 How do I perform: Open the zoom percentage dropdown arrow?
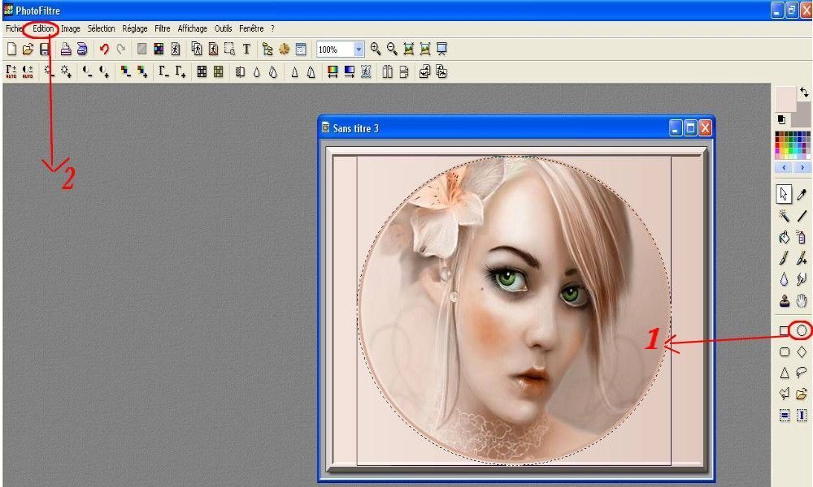359,50
